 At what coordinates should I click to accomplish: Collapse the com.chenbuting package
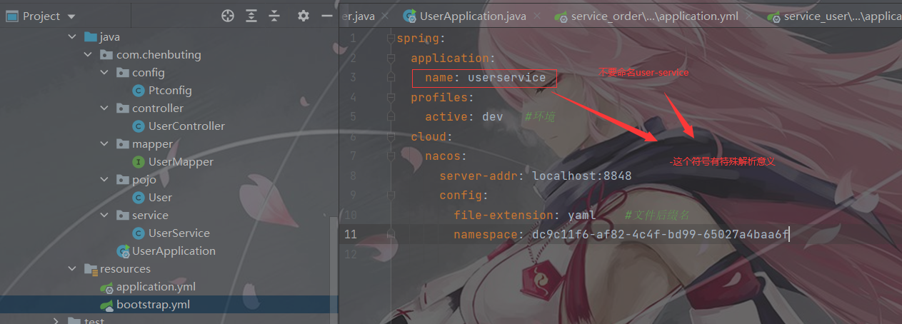[x=88, y=55]
